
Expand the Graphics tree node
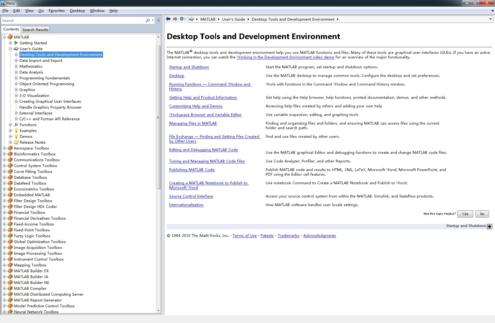16,90
